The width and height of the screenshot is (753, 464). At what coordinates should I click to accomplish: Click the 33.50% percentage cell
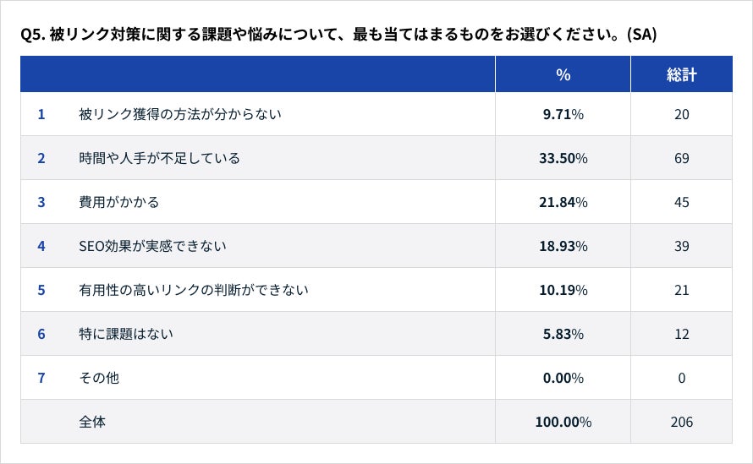(x=563, y=158)
